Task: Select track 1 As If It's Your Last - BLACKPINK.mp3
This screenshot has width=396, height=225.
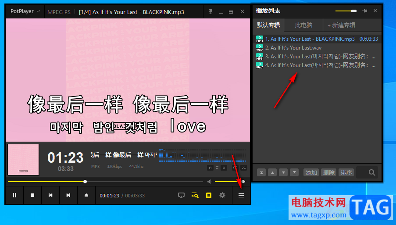Action: [x=317, y=39]
